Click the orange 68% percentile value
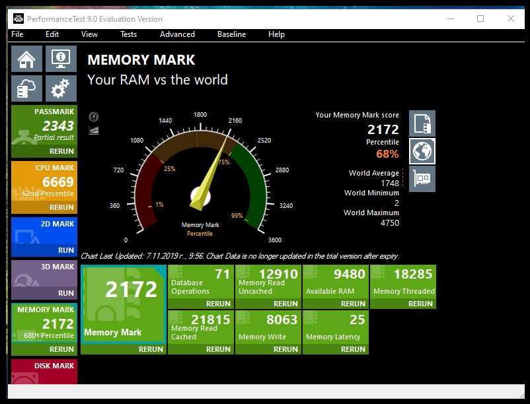 (387, 154)
